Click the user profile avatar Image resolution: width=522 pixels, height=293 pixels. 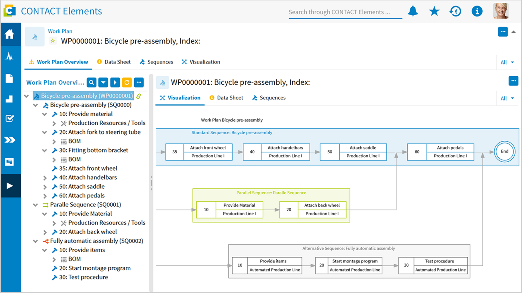click(501, 11)
